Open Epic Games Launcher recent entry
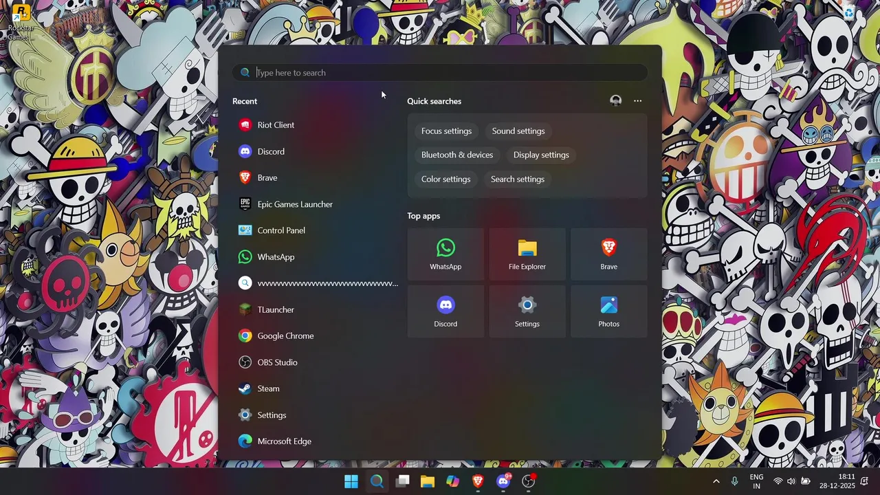880x495 pixels. (314, 204)
